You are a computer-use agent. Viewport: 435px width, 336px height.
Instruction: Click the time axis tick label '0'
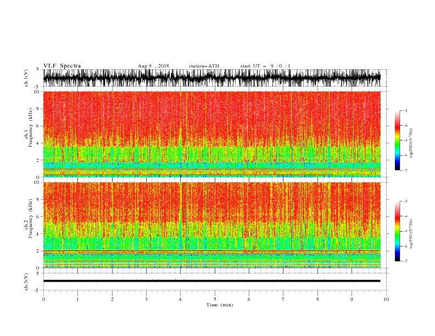click(43, 299)
